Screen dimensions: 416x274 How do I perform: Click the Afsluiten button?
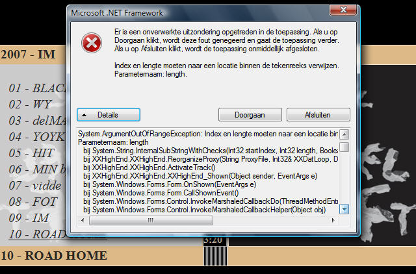(318, 115)
